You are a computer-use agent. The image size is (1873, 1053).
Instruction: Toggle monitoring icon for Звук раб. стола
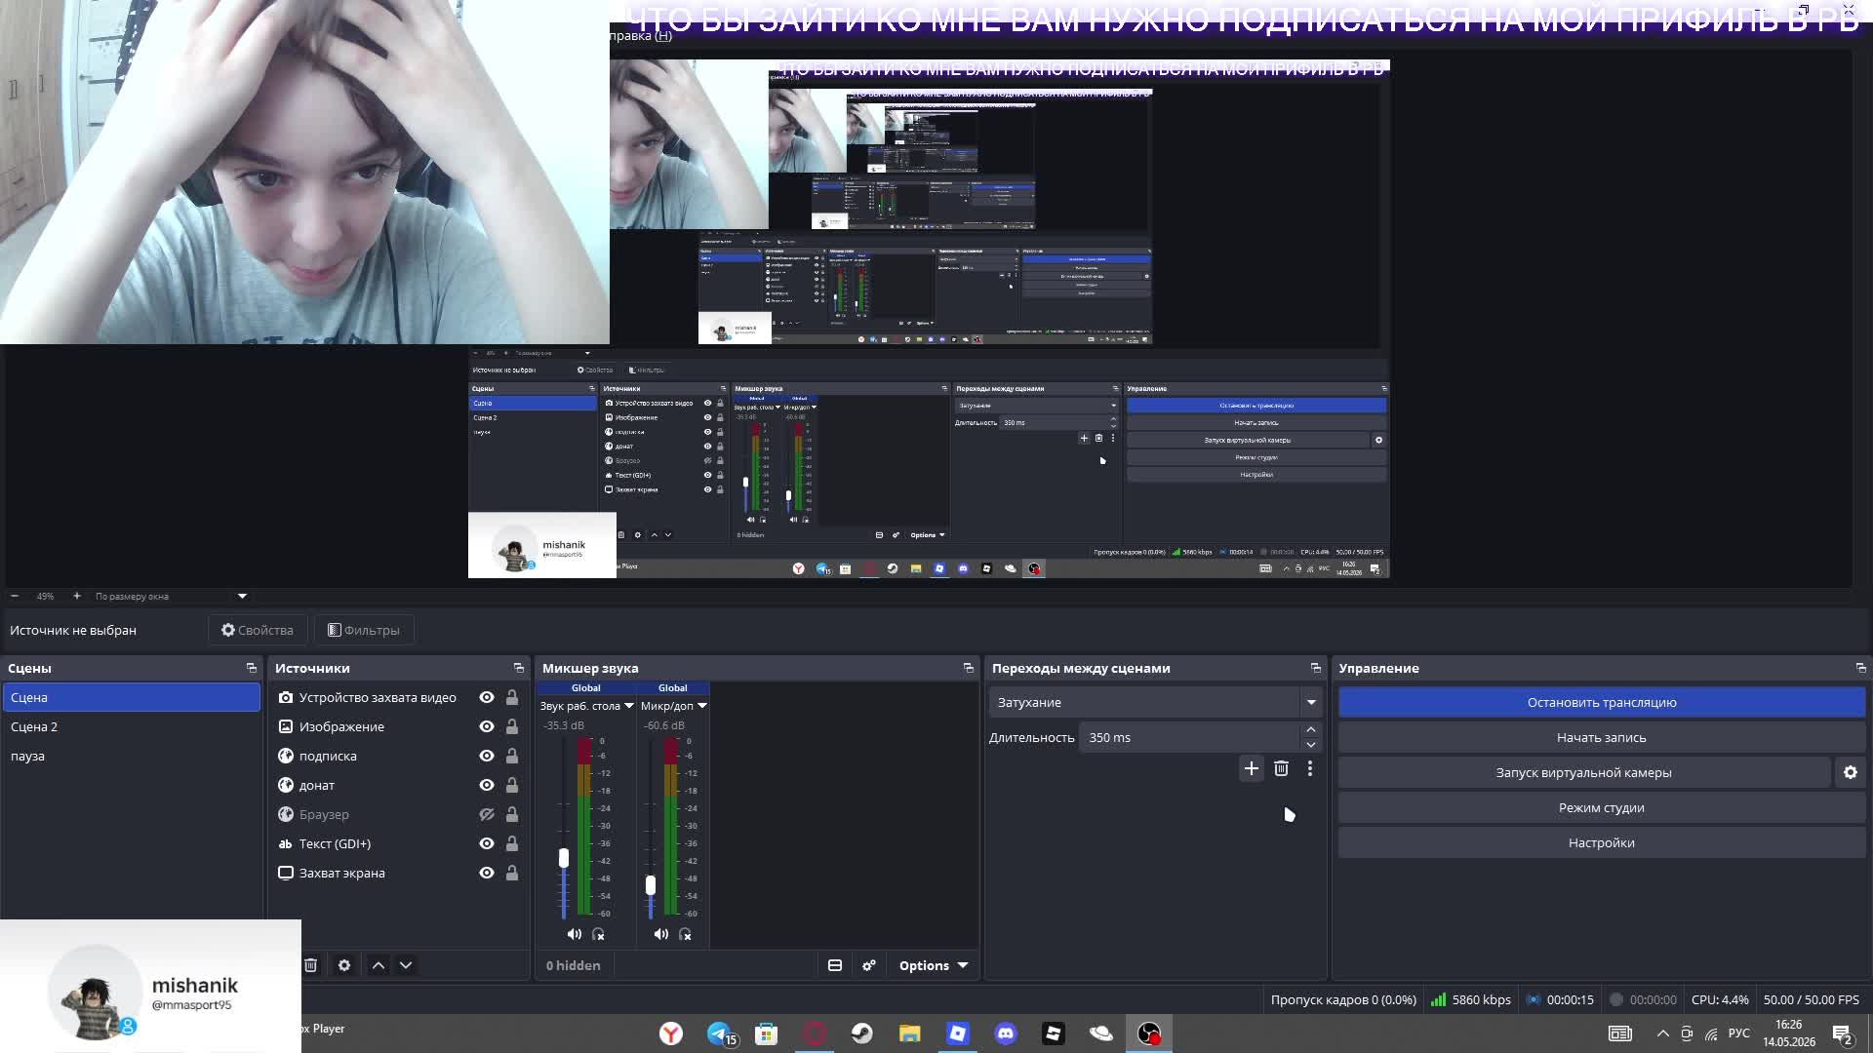[x=598, y=934]
